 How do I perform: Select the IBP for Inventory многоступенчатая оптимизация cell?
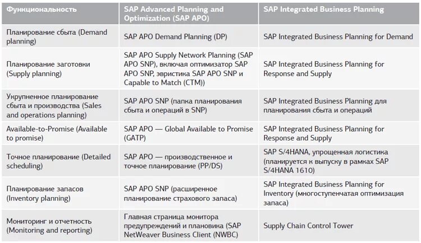click(x=339, y=193)
